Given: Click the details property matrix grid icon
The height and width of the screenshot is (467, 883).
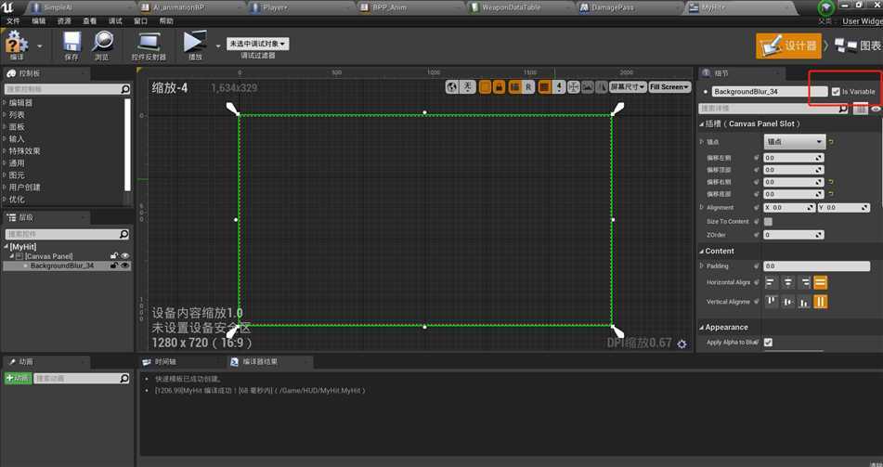Looking at the screenshot, I should point(860,109).
